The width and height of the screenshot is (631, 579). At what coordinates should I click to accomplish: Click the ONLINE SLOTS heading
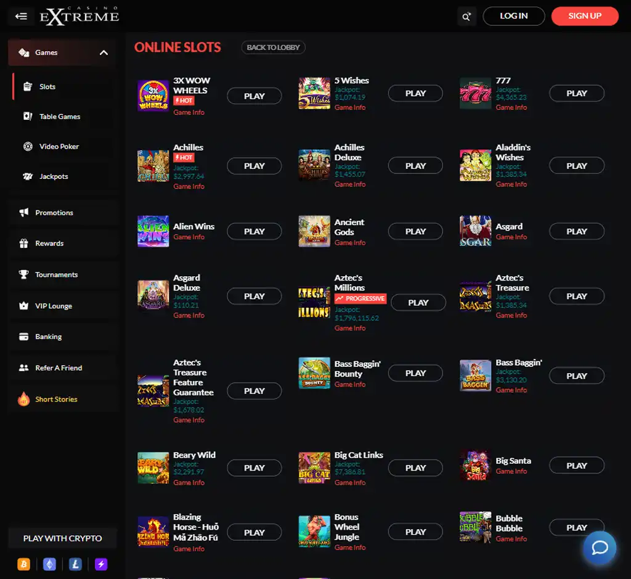click(177, 47)
